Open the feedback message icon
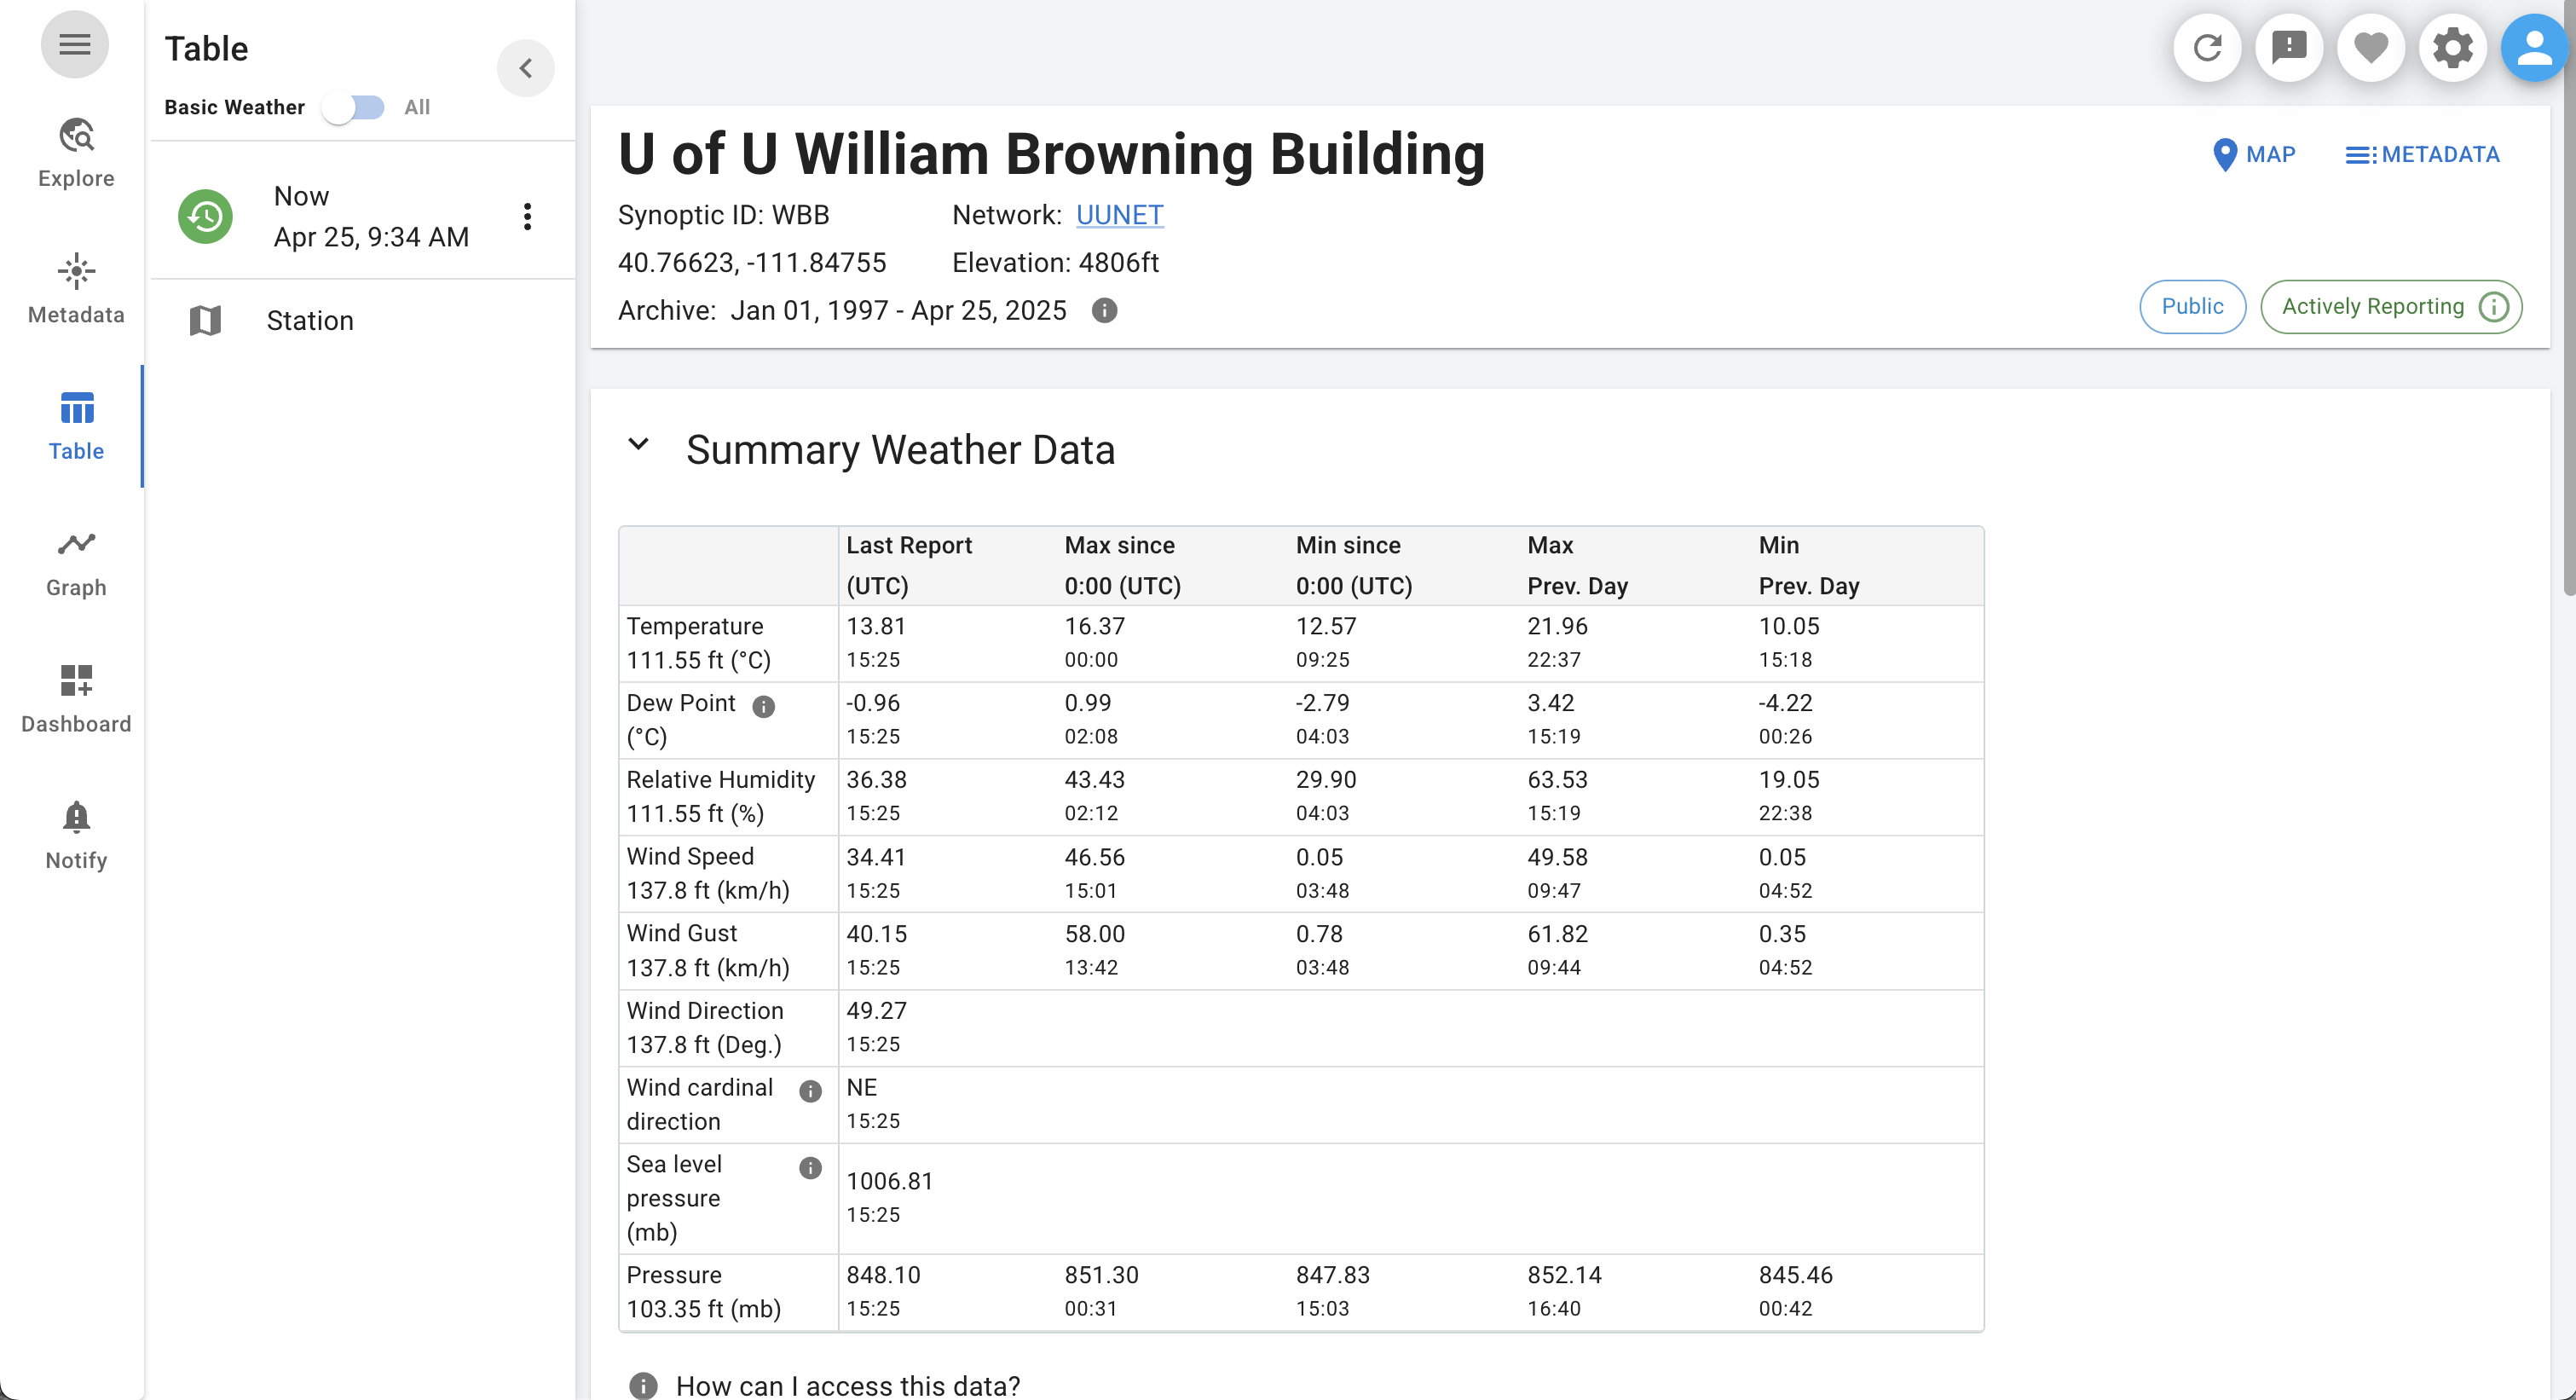Image resolution: width=2576 pixels, height=1400 pixels. point(2289,47)
